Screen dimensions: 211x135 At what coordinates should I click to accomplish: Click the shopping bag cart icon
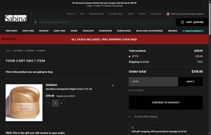click(x=182, y=22)
